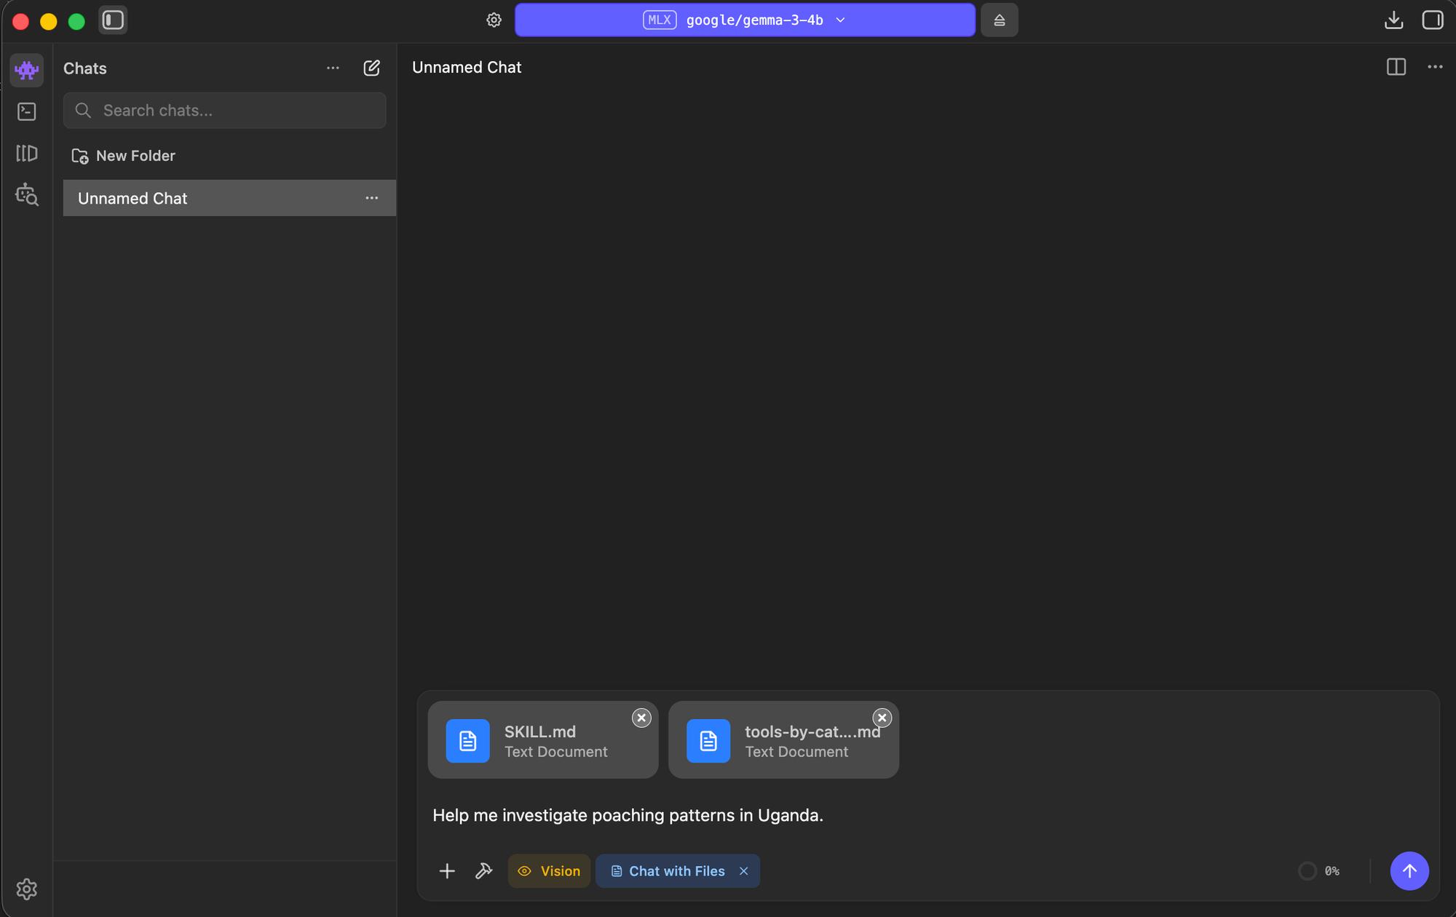This screenshot has height=917, width=1456.
Task: Open the Discover model search section
Action: (x=27, y=194)
